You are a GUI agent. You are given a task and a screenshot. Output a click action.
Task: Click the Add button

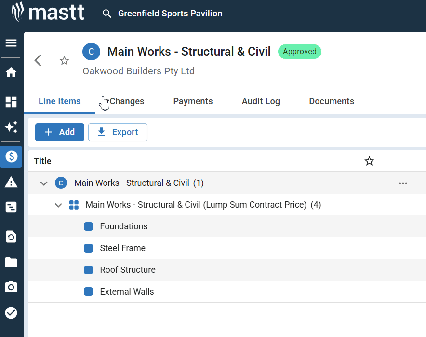(60, 132)
